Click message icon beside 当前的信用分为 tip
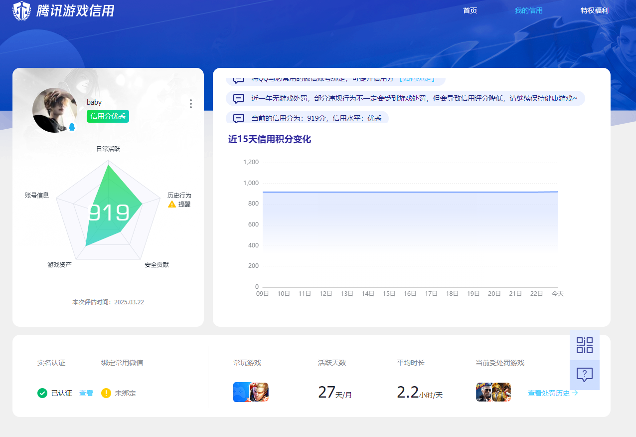This screenshot has width=636, height=437. (x=239, y=118)
